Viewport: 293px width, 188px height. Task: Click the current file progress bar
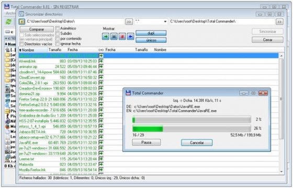click(191, 120)
